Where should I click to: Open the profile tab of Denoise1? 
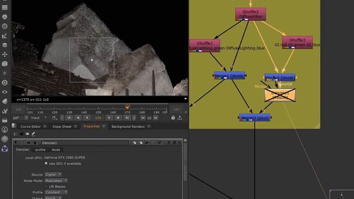40,150
